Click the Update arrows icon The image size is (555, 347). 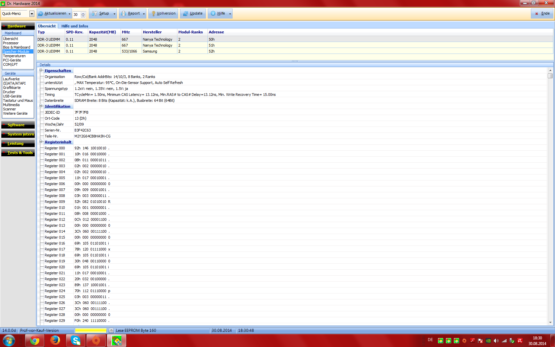186,14
